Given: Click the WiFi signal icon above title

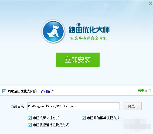Looking at the screenshot, I should pos(79,25).
